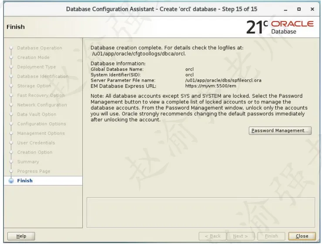Click the Oracle 21c Database logo

tap(280, 27)
